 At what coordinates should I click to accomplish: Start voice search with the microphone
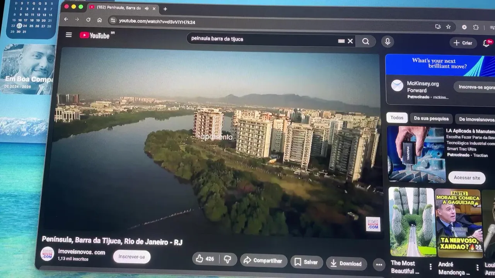[x=387, y=42]
